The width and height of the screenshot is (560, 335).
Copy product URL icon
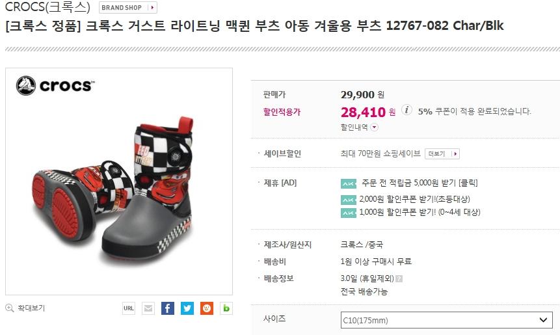129,308
